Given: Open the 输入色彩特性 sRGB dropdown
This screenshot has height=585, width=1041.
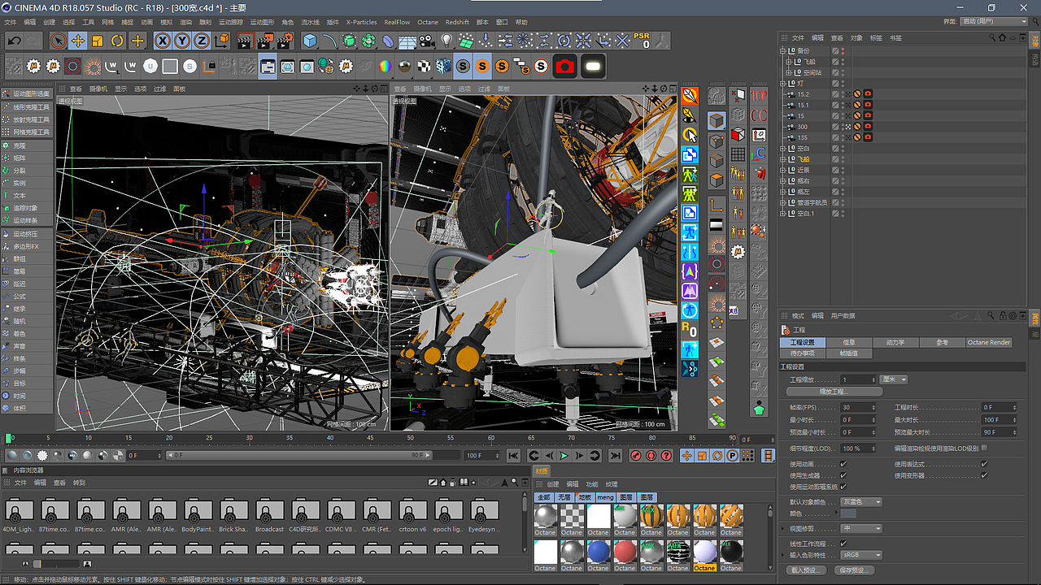Looking at the screenshot, I should point(861,555).
